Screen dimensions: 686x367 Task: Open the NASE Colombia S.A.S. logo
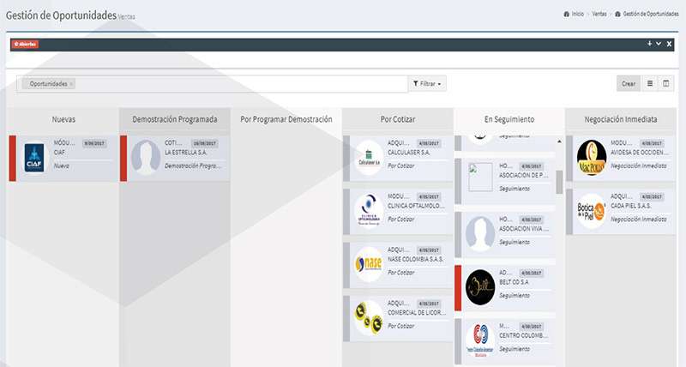tap(368, 263)
